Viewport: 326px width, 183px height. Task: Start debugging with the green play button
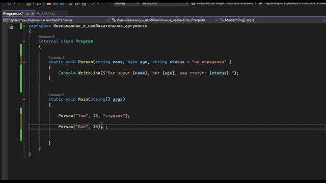(260, 3)
